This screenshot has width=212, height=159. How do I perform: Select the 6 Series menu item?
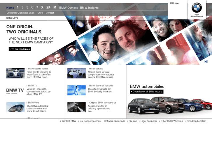[x=32, y=7]
